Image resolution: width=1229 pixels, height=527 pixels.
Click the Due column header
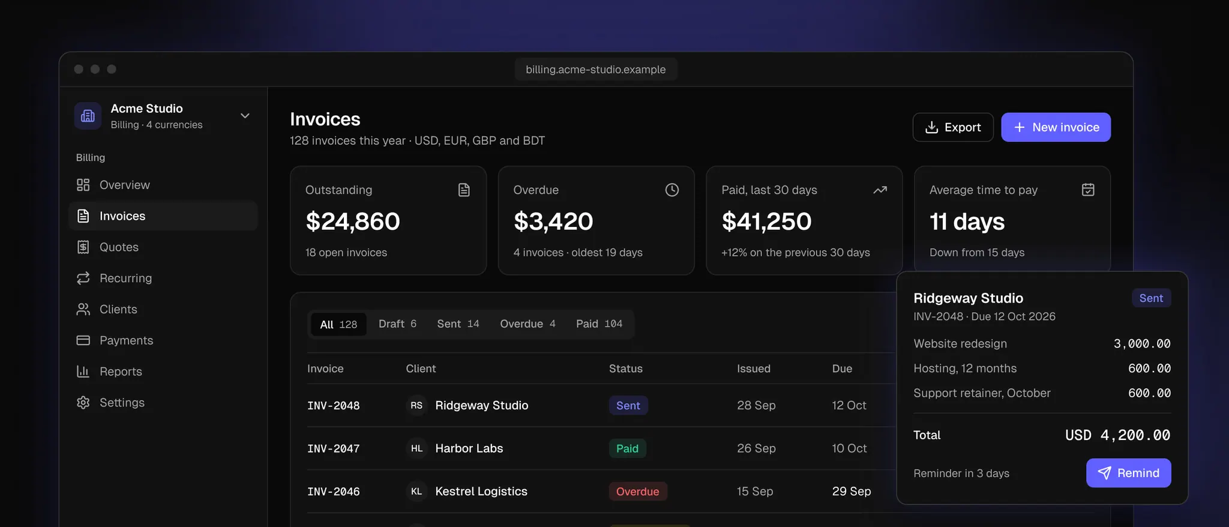pos(842,369)
